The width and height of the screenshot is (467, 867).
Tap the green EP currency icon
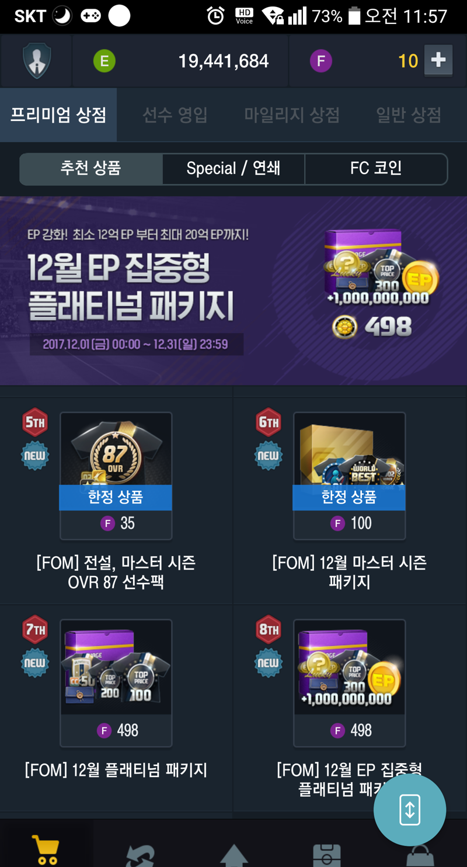(x=104, y=61)
